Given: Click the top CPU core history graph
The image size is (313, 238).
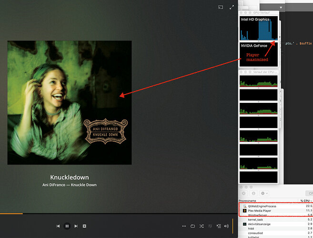Looking at the screenshot, I should (259, 81).
